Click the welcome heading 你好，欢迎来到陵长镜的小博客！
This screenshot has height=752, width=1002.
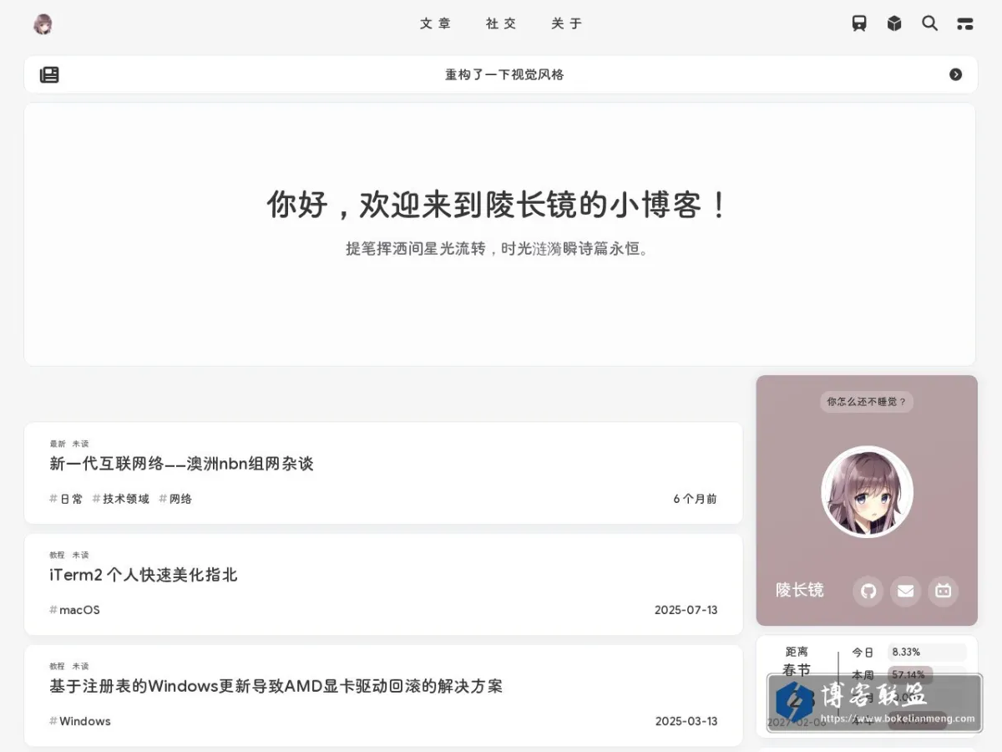point(499,205)
